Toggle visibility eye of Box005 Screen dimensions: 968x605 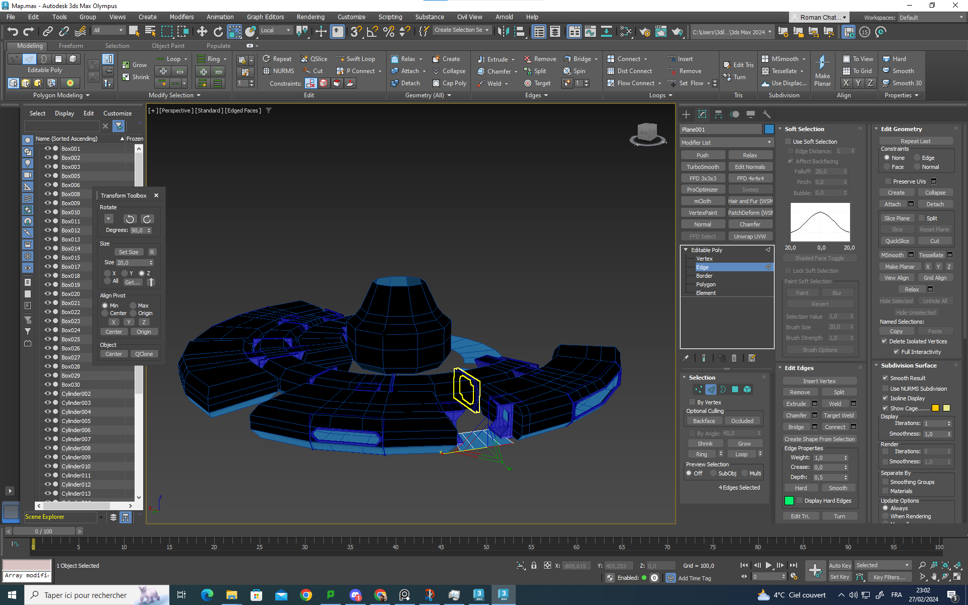pos(48,176)
